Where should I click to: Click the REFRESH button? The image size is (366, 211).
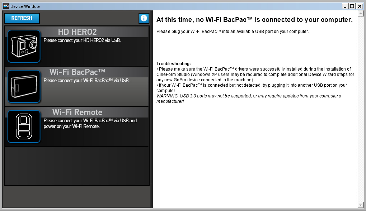click(22, 18)
